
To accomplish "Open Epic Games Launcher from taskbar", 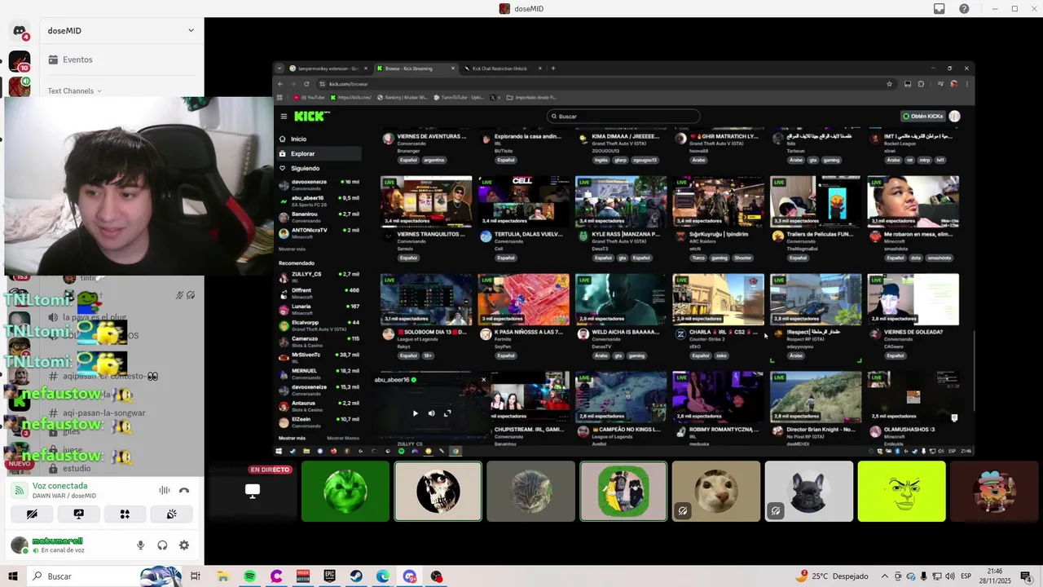I will (330, 576).
